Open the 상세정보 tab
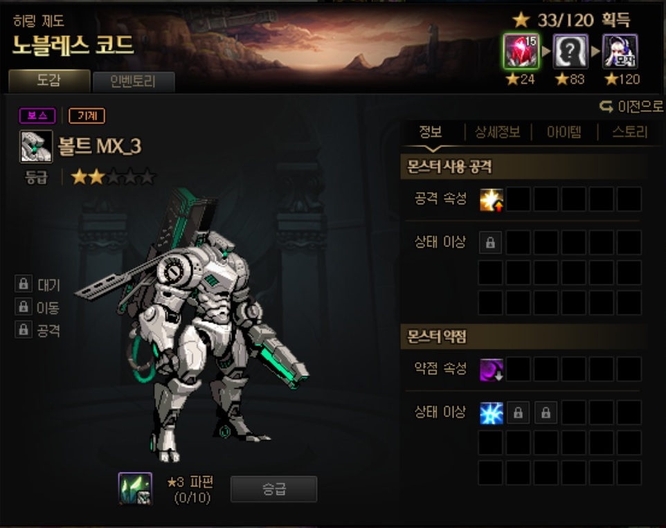This screenshot has width=666, height=528. pyautogui.click(x=497, y=132)
